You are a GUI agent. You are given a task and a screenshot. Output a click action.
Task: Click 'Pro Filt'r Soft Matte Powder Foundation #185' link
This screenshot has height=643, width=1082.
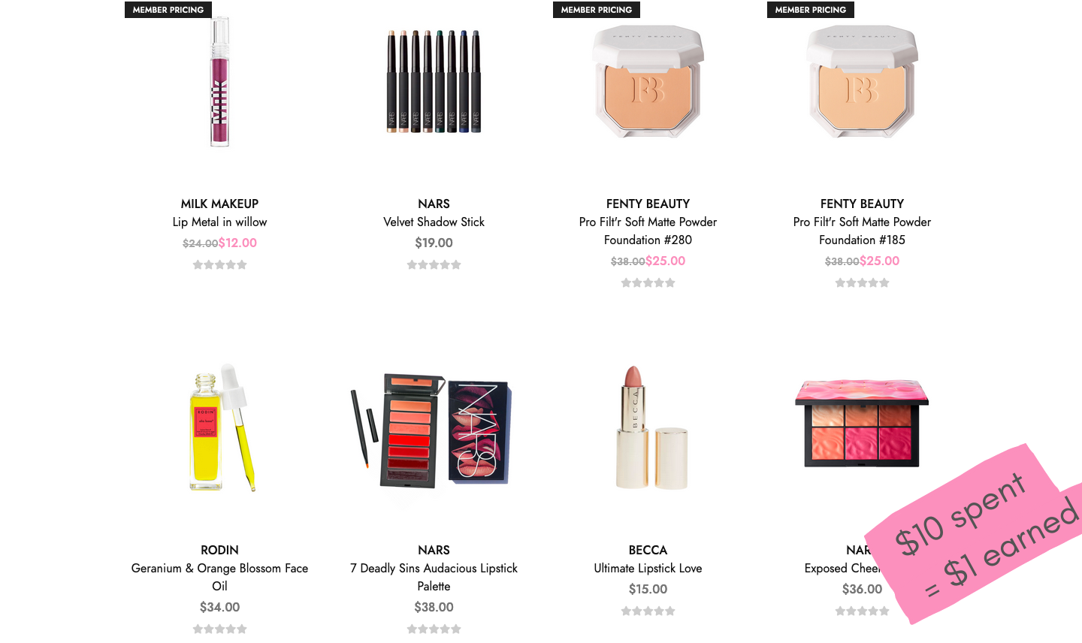[x=862, y=231]
